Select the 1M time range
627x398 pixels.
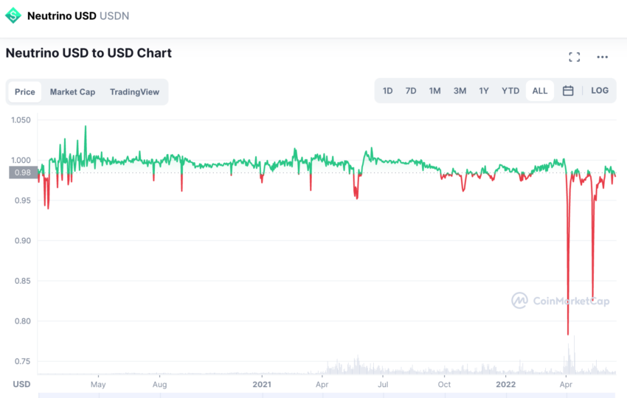click(x=434, y=91)
